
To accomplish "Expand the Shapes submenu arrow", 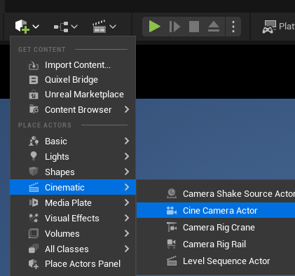I will pyautogui.click(x=127, y=172).
